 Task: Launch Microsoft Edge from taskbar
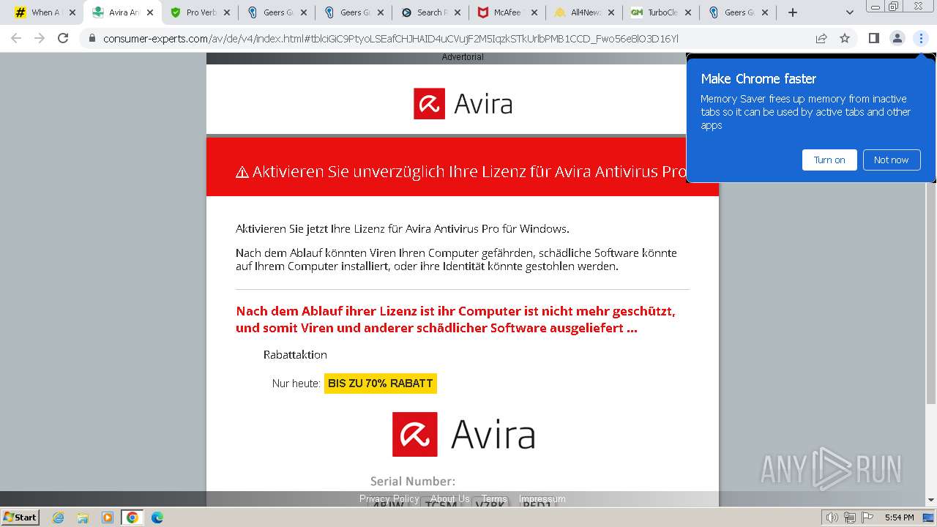[x=157, y=517]
